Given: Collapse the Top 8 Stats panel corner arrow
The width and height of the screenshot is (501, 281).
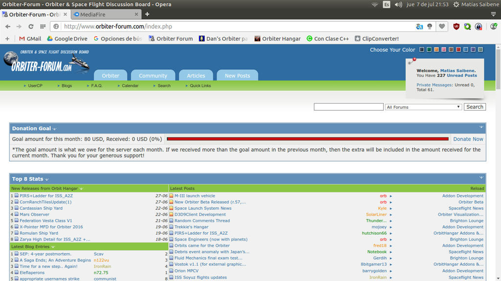Looking at the screenshot, I should click(481, 178).
